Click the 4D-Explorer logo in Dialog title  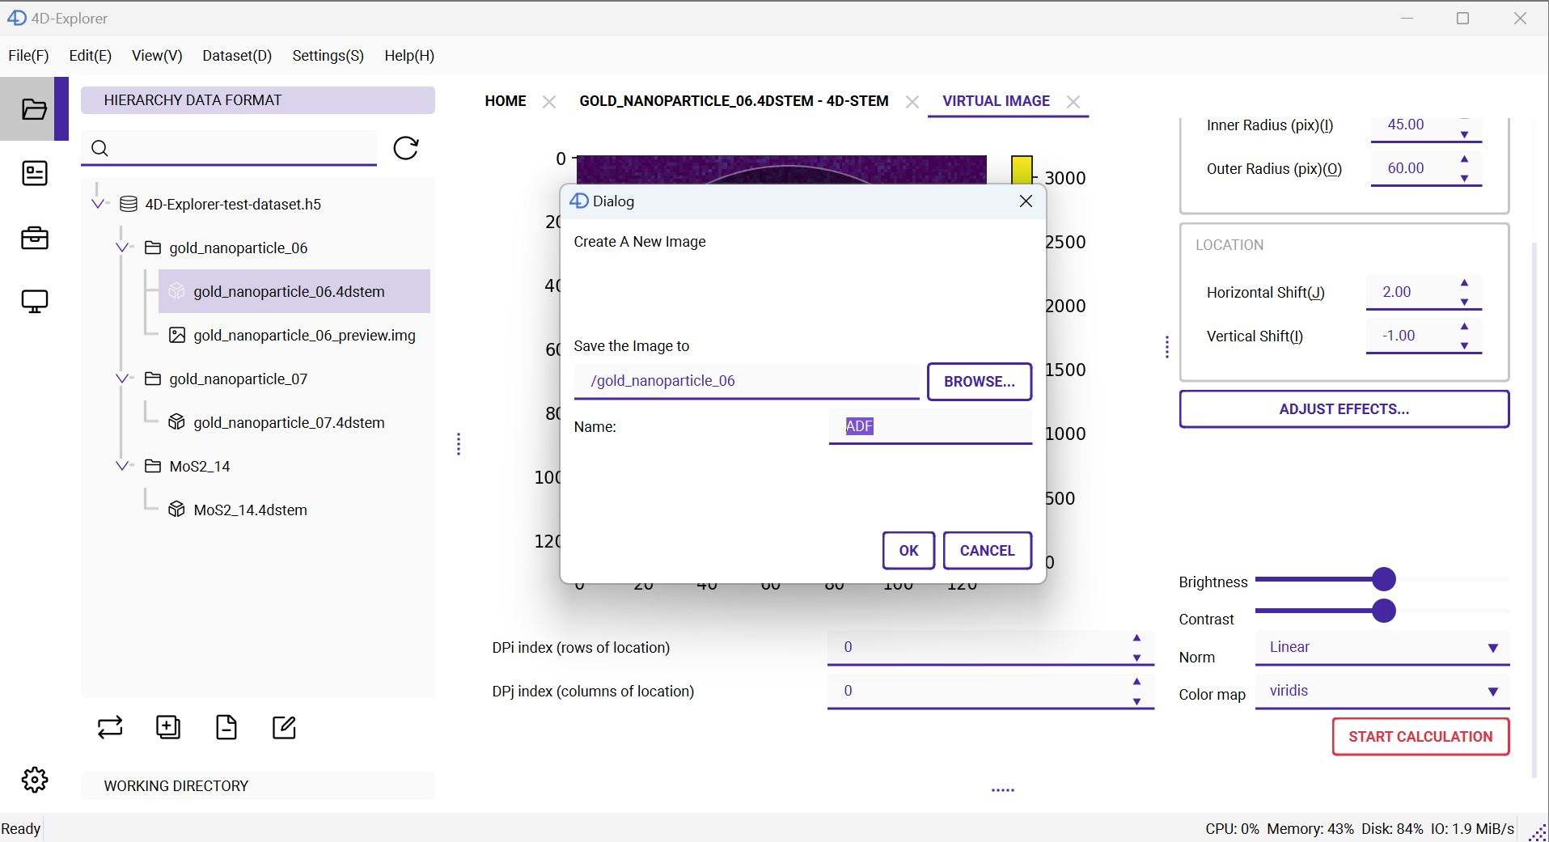[579, 201]
